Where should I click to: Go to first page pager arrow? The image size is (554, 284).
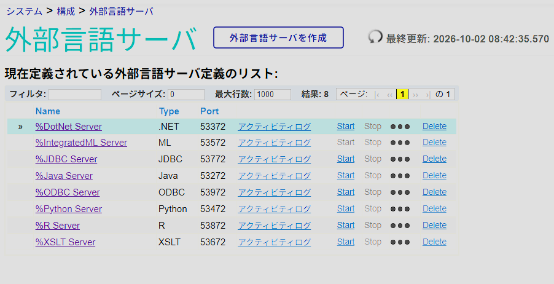point(377,95)
